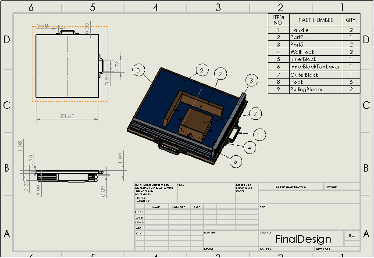Click balloon 9 pointing to the pulling block
This screenshot has width=374, height=258.
point(220,74)
